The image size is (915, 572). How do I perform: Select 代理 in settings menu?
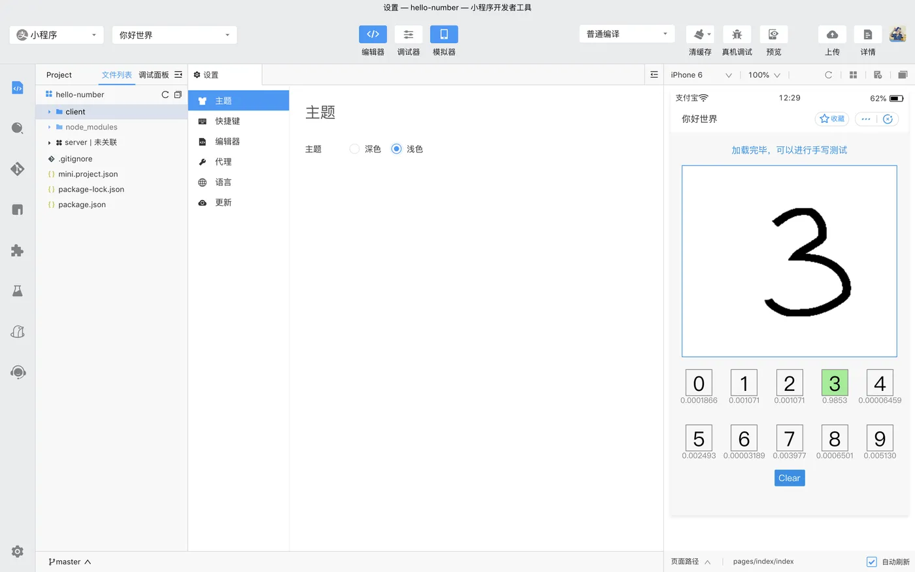(239, 161)
